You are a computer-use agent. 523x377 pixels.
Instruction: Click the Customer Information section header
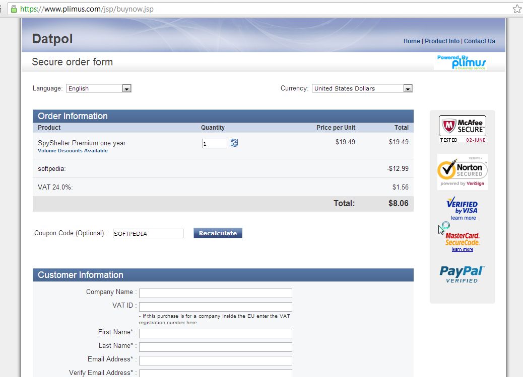pyautogui.click(x=223, y=275)
